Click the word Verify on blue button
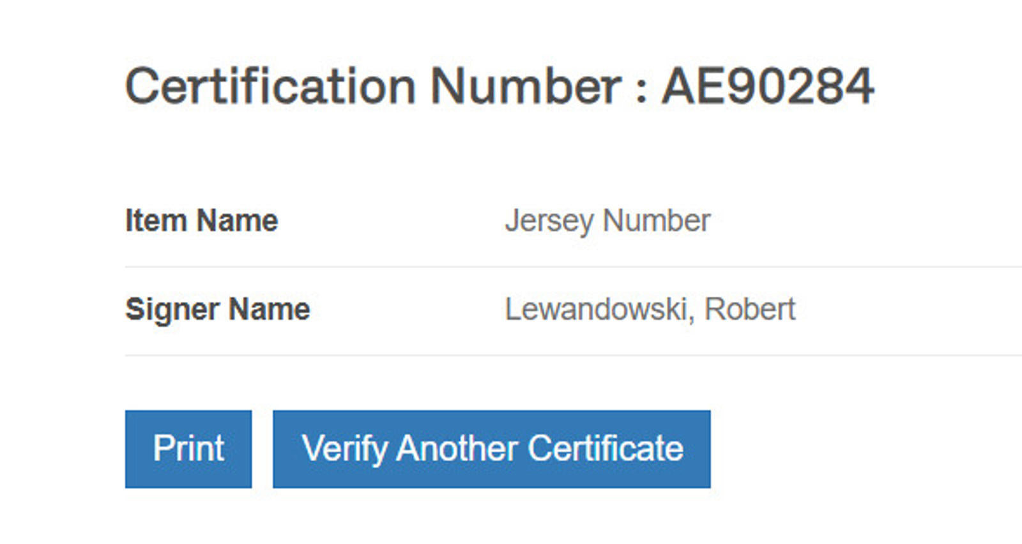 pyautogui.click(x=344, y=449)
